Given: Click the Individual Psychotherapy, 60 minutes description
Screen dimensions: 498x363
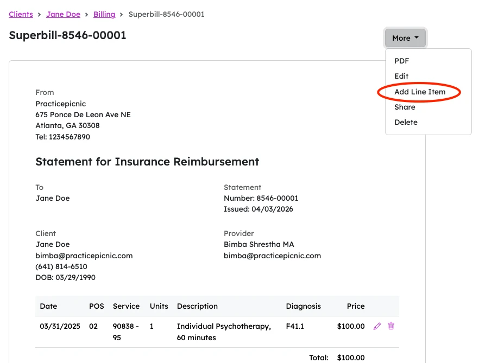Looking at the screenshot, I should point(224,332).
